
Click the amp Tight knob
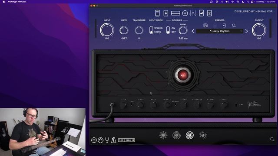click(x=140, y=105)
